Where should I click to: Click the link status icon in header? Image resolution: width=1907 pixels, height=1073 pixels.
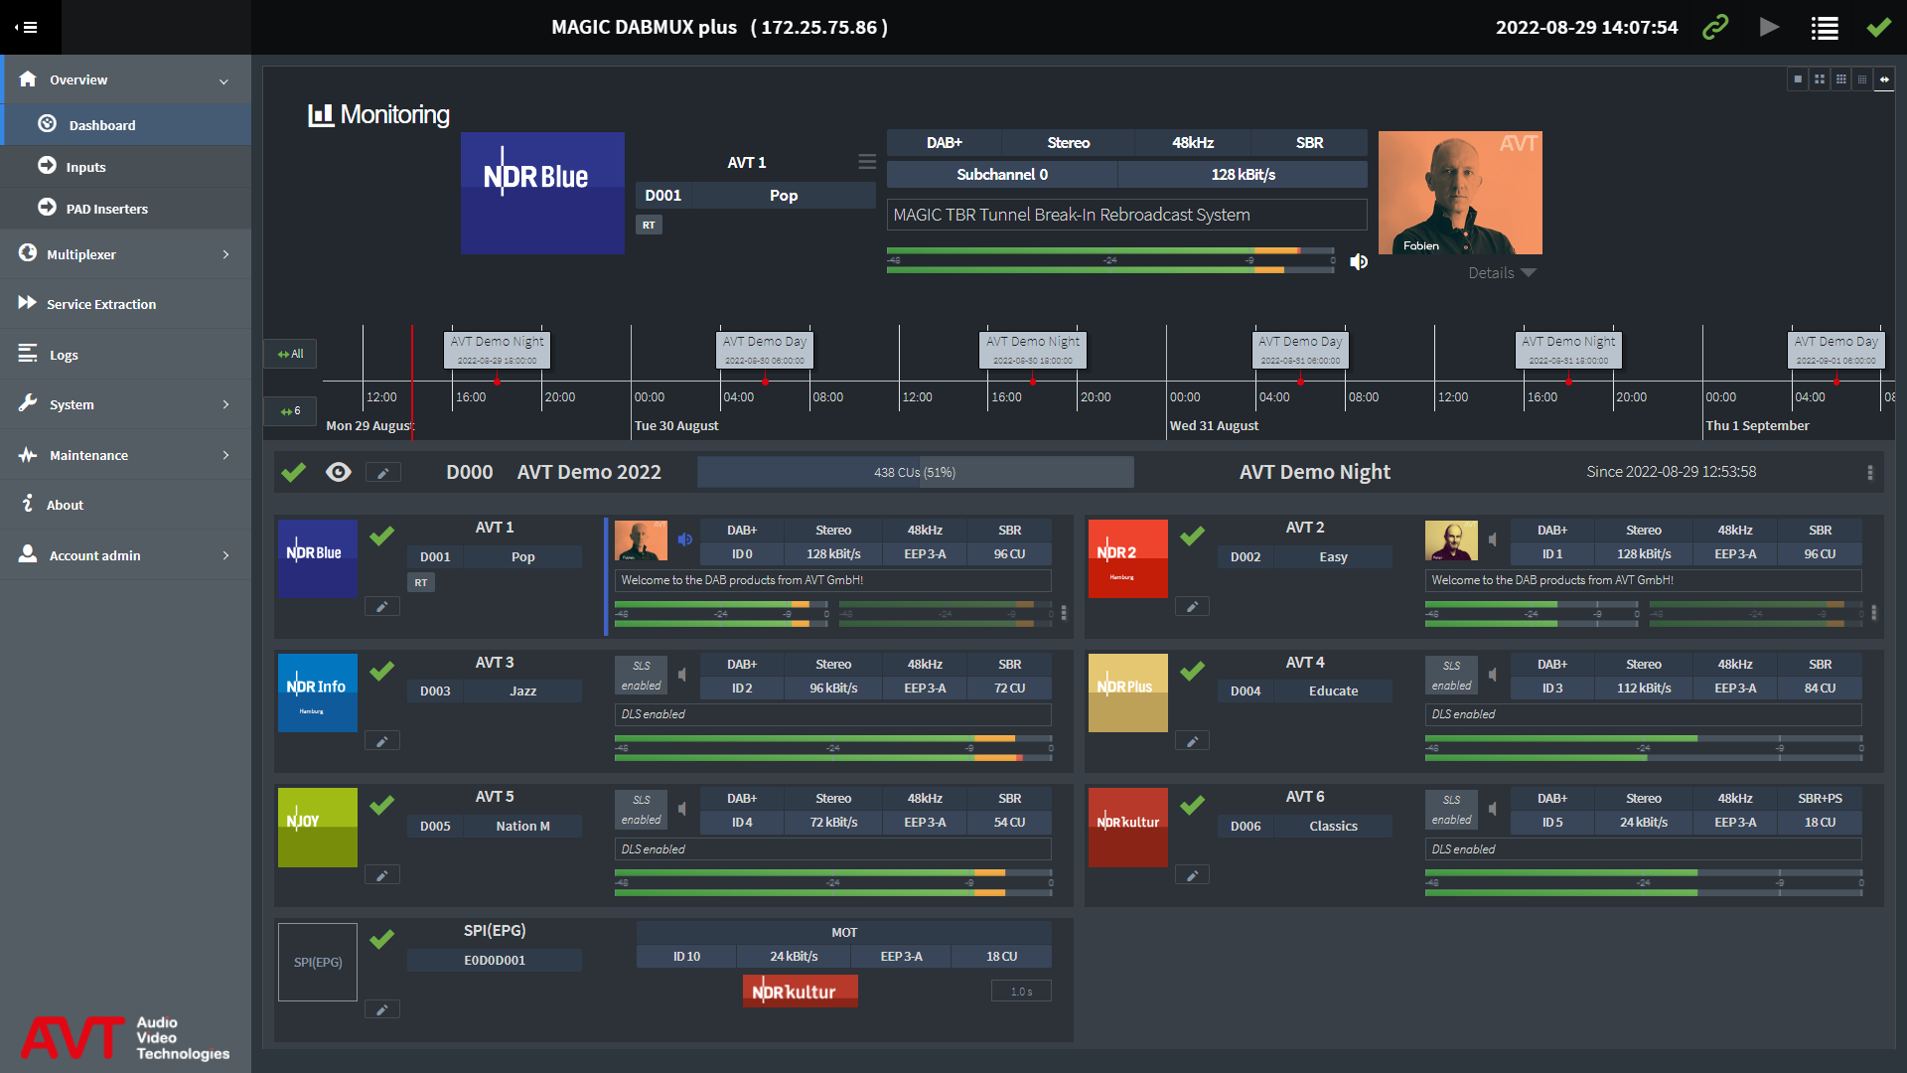coord(1715,27)
